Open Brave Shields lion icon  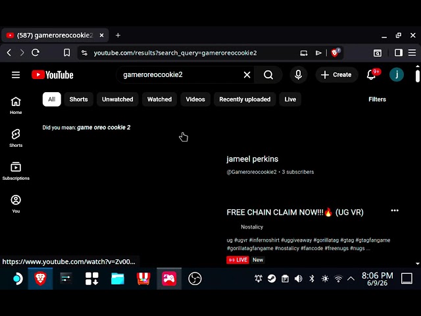coord(335,53)
